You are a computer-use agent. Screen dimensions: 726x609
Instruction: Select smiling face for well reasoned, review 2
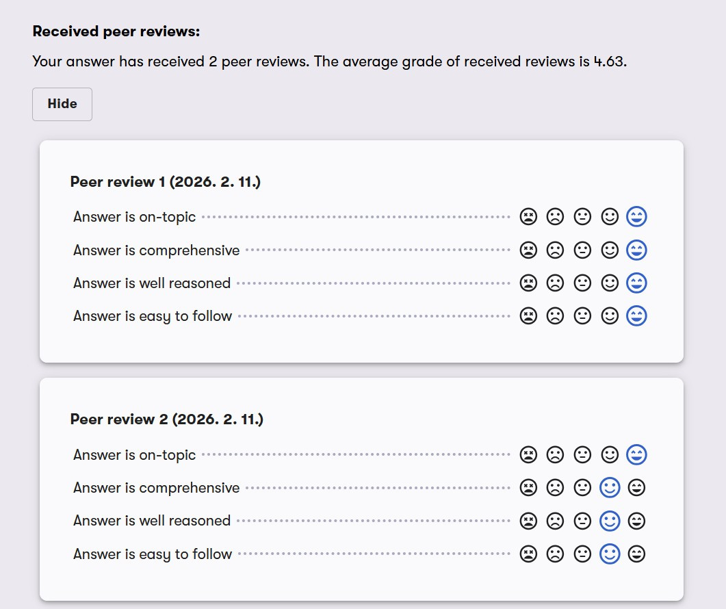[610, 521]
